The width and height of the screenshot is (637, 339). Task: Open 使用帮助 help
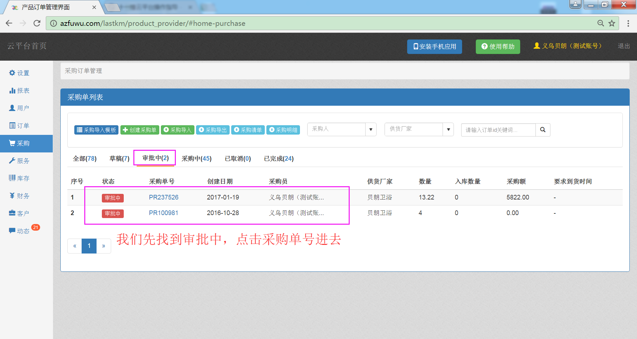point(498,46)
